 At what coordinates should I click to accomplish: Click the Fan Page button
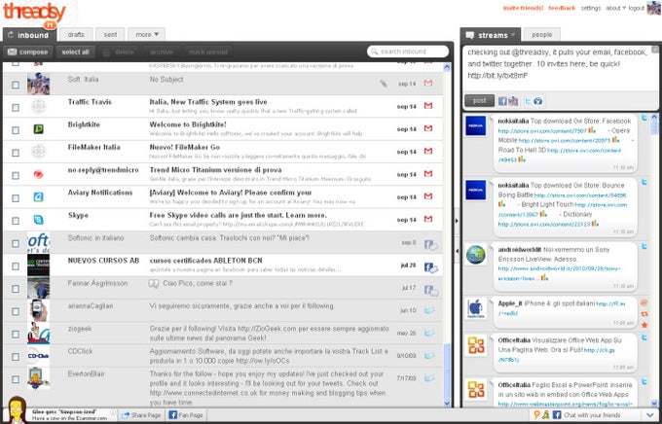tap(186, 415)
